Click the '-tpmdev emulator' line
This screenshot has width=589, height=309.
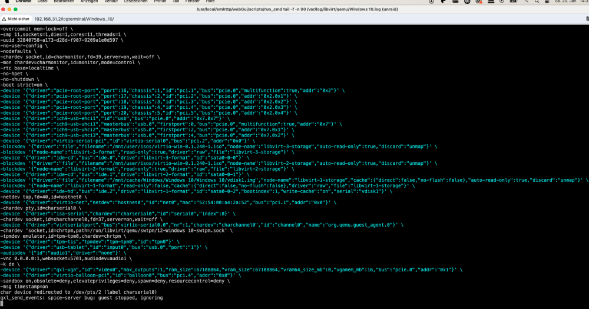pos(63,236)
